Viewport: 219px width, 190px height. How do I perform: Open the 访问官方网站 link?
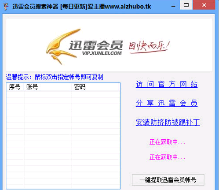click(167, 84)
